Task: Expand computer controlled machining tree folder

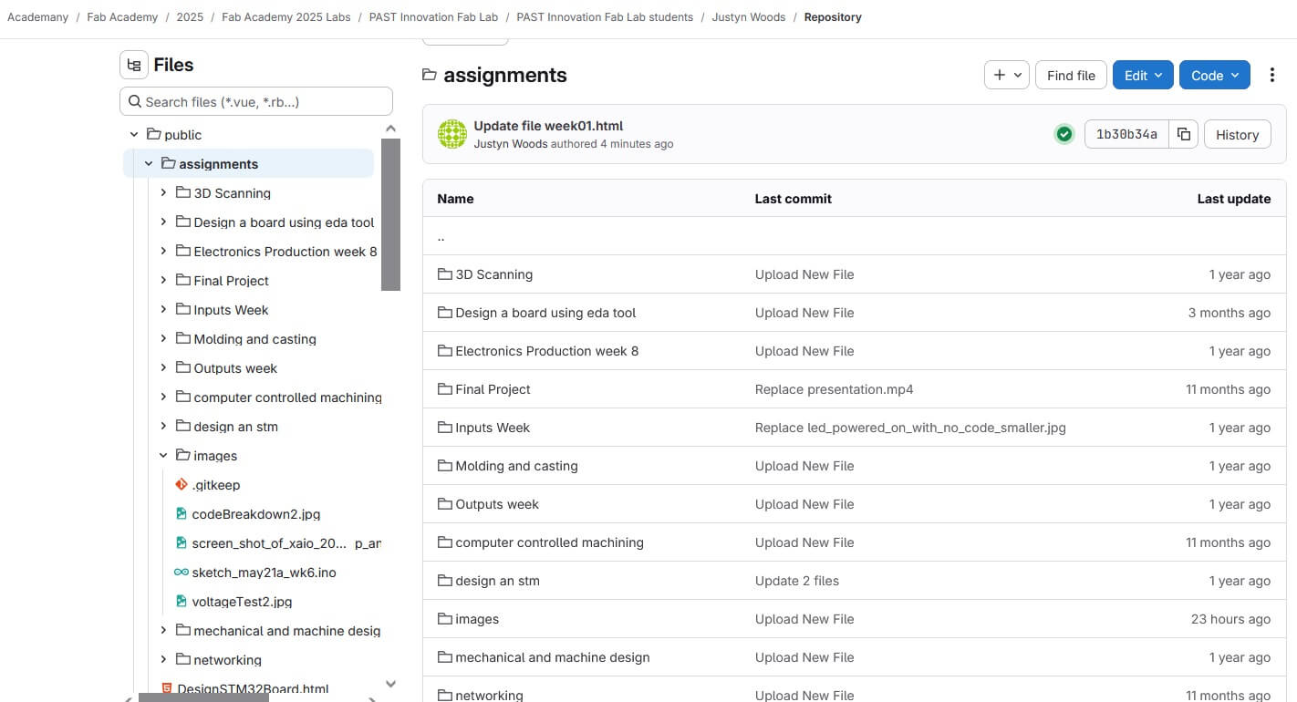Action: pos(163,397)
